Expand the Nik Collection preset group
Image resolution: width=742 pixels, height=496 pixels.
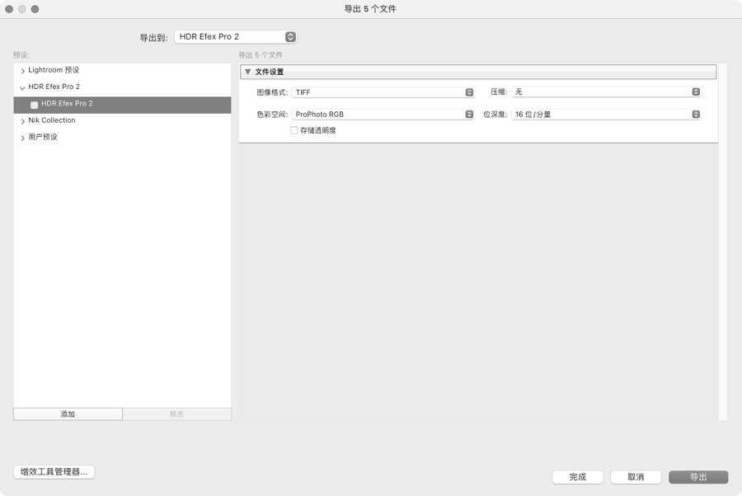point(23,121)
